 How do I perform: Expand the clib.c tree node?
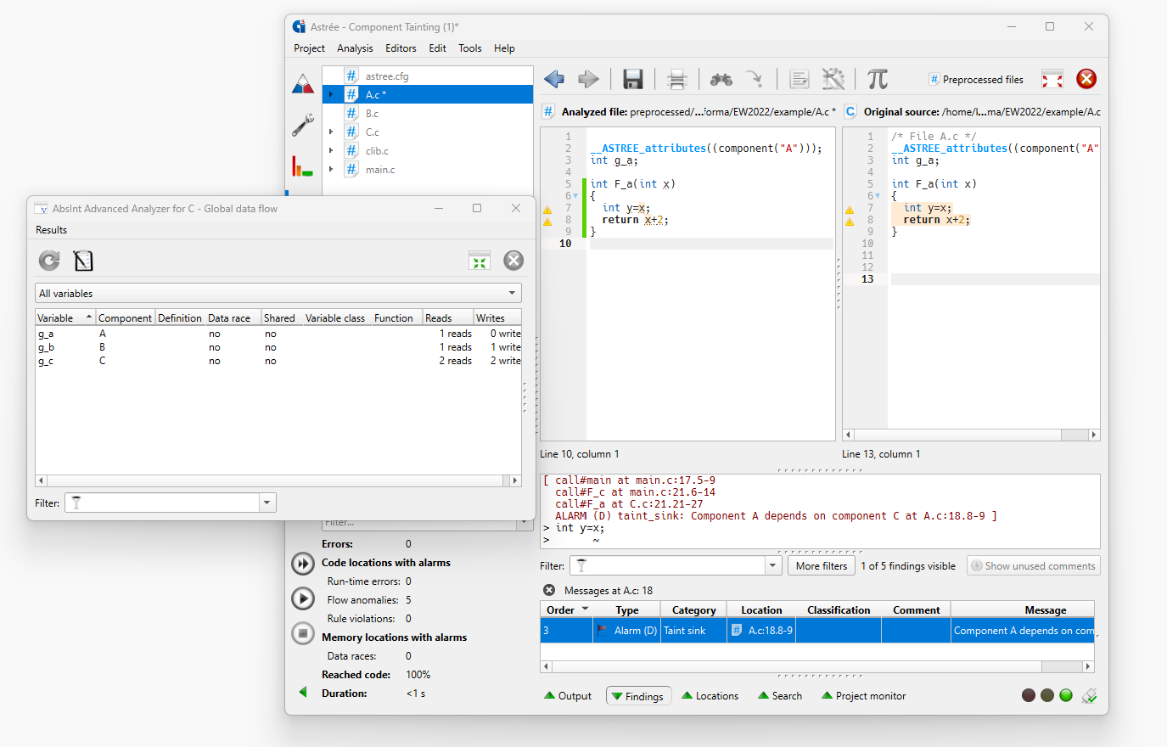[x=331, y=151]
